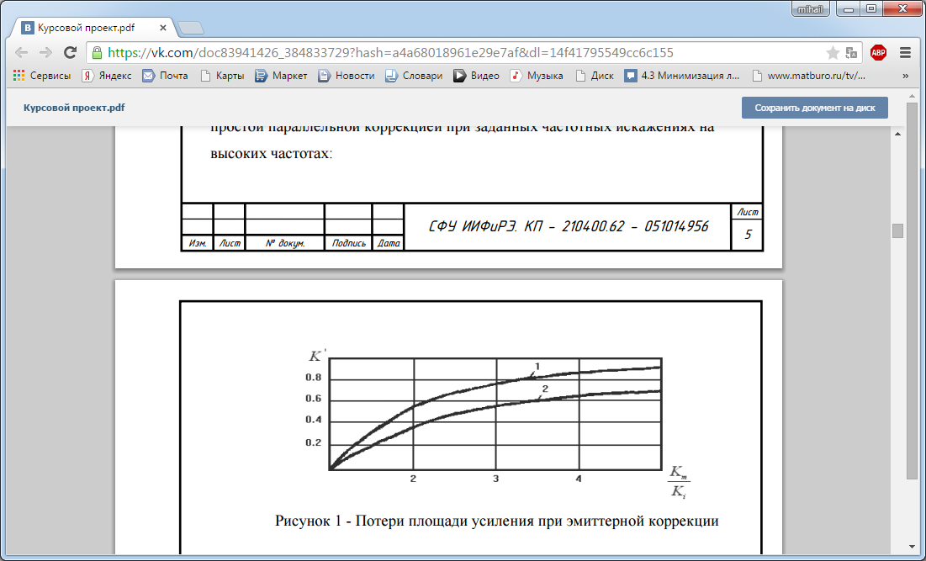Click curve label 1 on the graph
This screenshot has width=926, height=561.
[x=537, y=367]
